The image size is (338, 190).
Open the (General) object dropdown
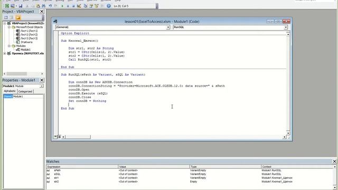(168, 27)
